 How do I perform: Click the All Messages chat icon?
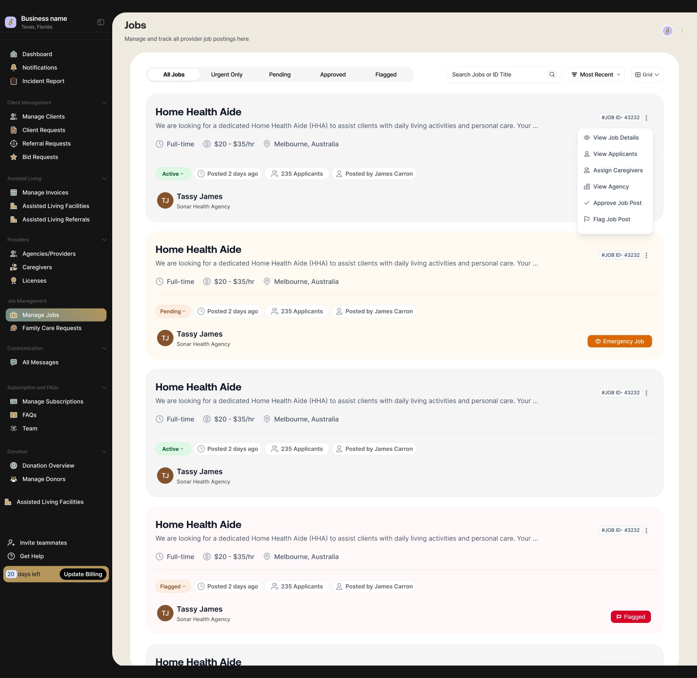point(13,362)
